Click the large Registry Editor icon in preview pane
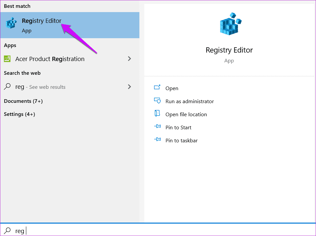The width and height of the screenshot is (316, 236). point(230,24)
